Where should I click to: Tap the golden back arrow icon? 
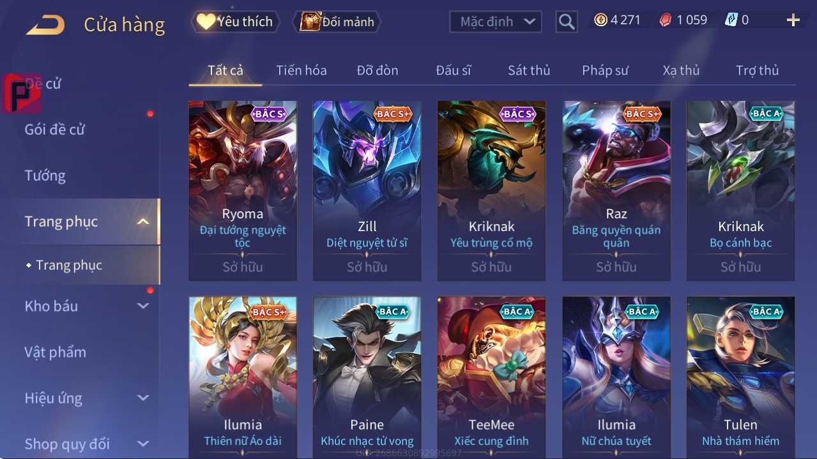tap(45, 25)
